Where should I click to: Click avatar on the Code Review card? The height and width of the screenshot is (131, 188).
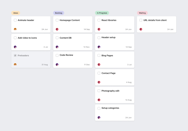(x=57, y=65)
